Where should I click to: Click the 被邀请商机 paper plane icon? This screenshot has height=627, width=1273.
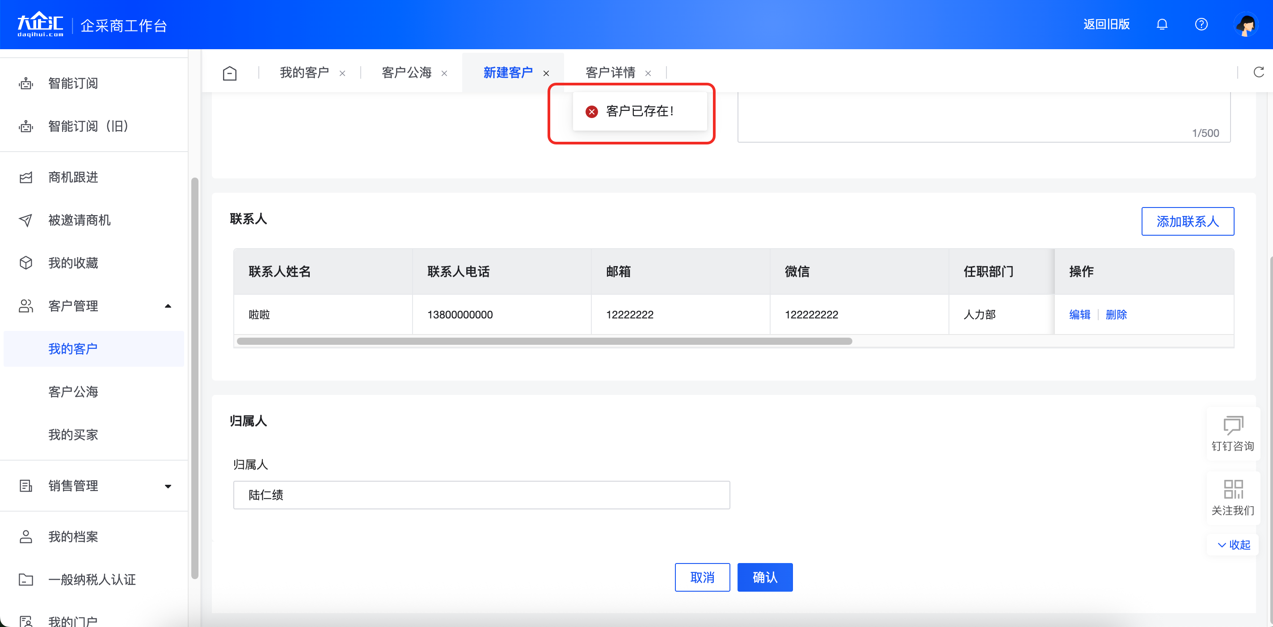pos(25,220)
